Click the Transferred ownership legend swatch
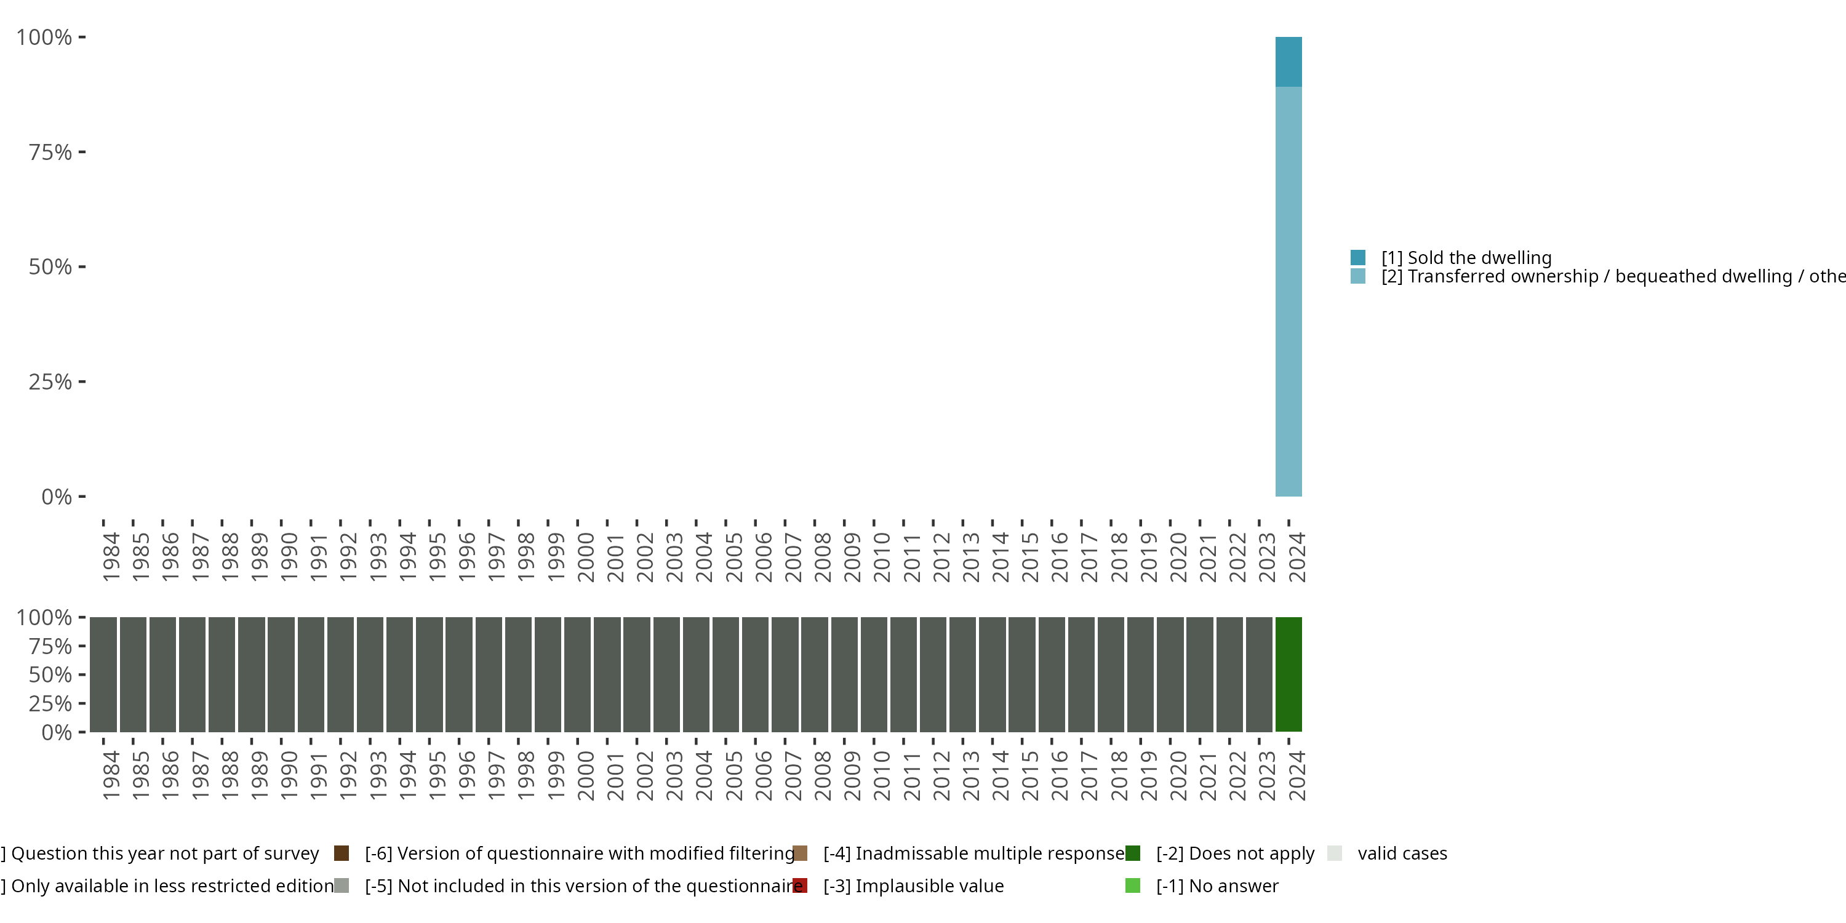 [x=1357, y=276]
